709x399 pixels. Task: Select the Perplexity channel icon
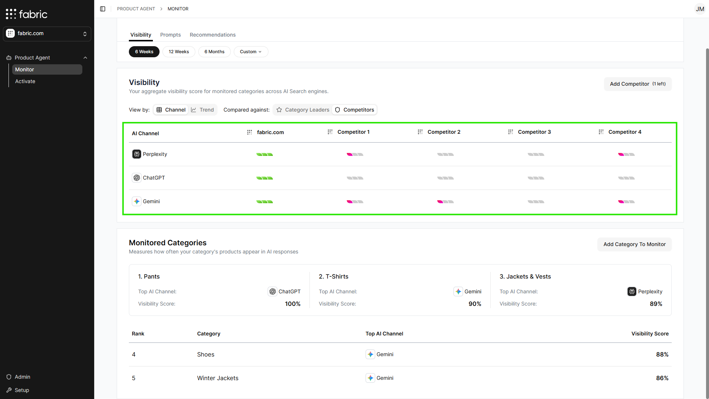click(x=137, y=154)
